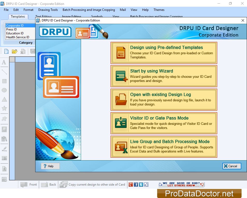Select the Signature pen tool
The width and height of the screenshot is (247, 198).
[4, 149]
